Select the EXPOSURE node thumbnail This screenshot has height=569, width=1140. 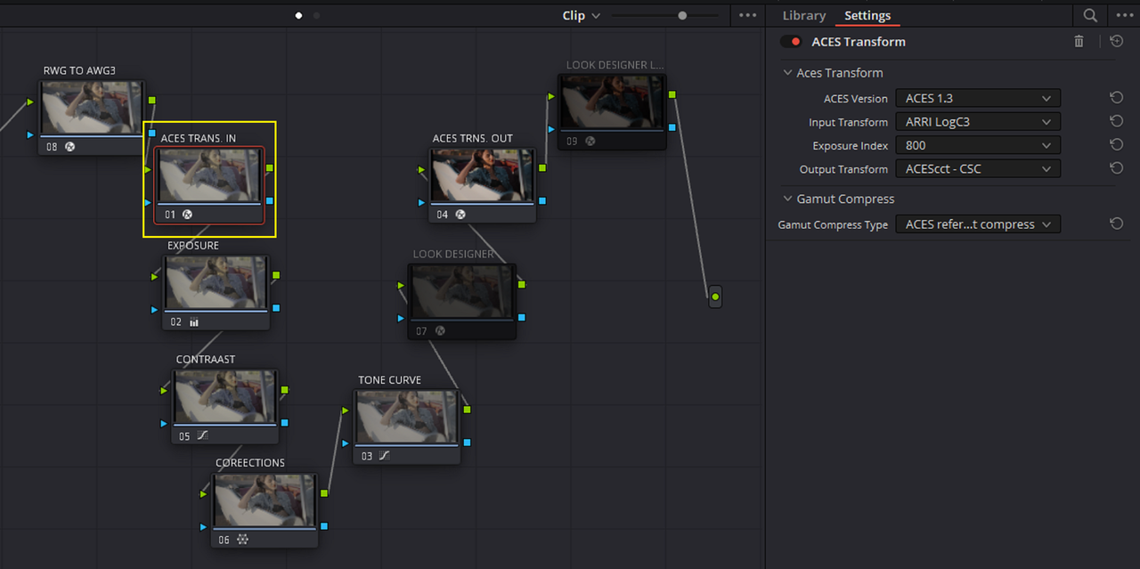click(216, 283)
